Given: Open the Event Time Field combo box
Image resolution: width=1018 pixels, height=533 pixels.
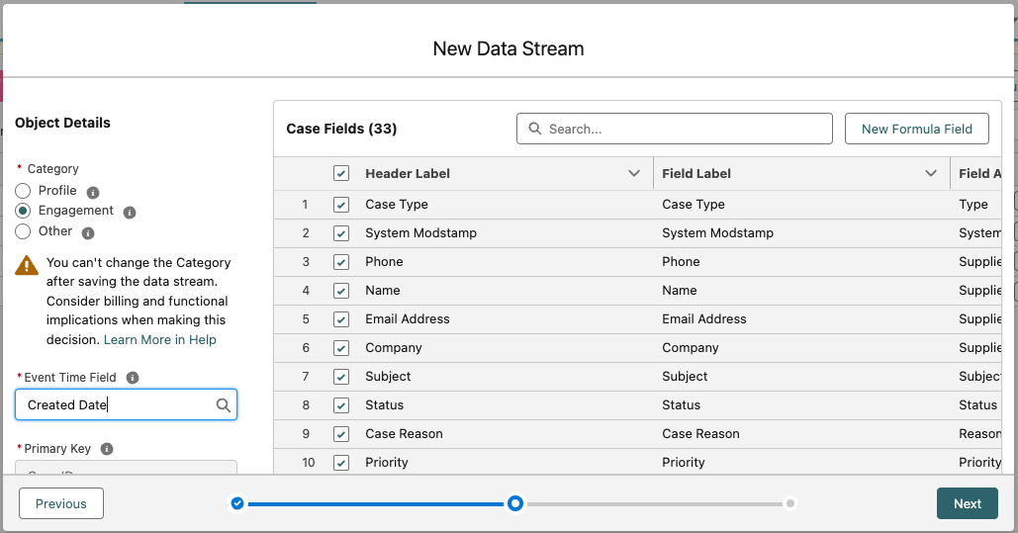Looking at the screenshot, I should pos(119,405).
